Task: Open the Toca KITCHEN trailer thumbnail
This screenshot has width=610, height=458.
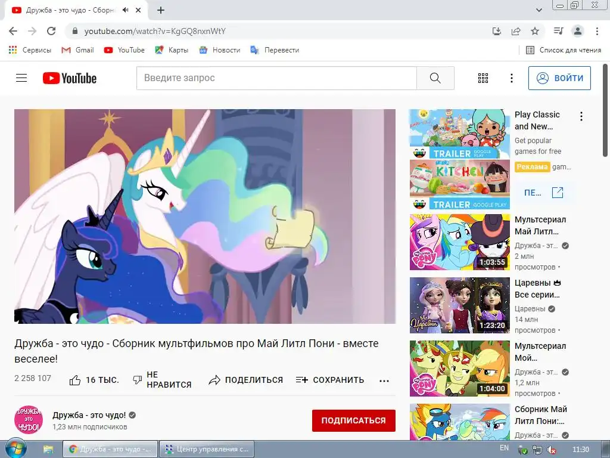Action: point(459,185)
